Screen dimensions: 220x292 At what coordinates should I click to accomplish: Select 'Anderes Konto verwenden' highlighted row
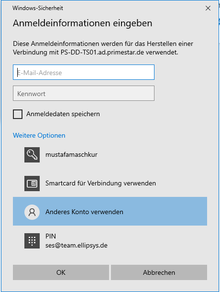pyautogui.click(x=110, y=211)
